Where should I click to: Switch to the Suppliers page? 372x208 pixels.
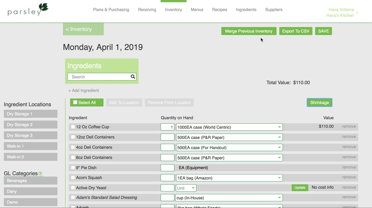[x=274, y=10]
